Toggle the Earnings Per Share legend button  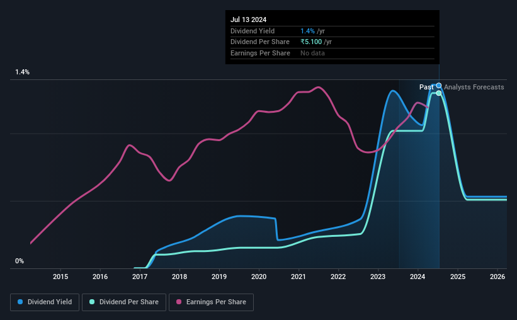point(211,302)
